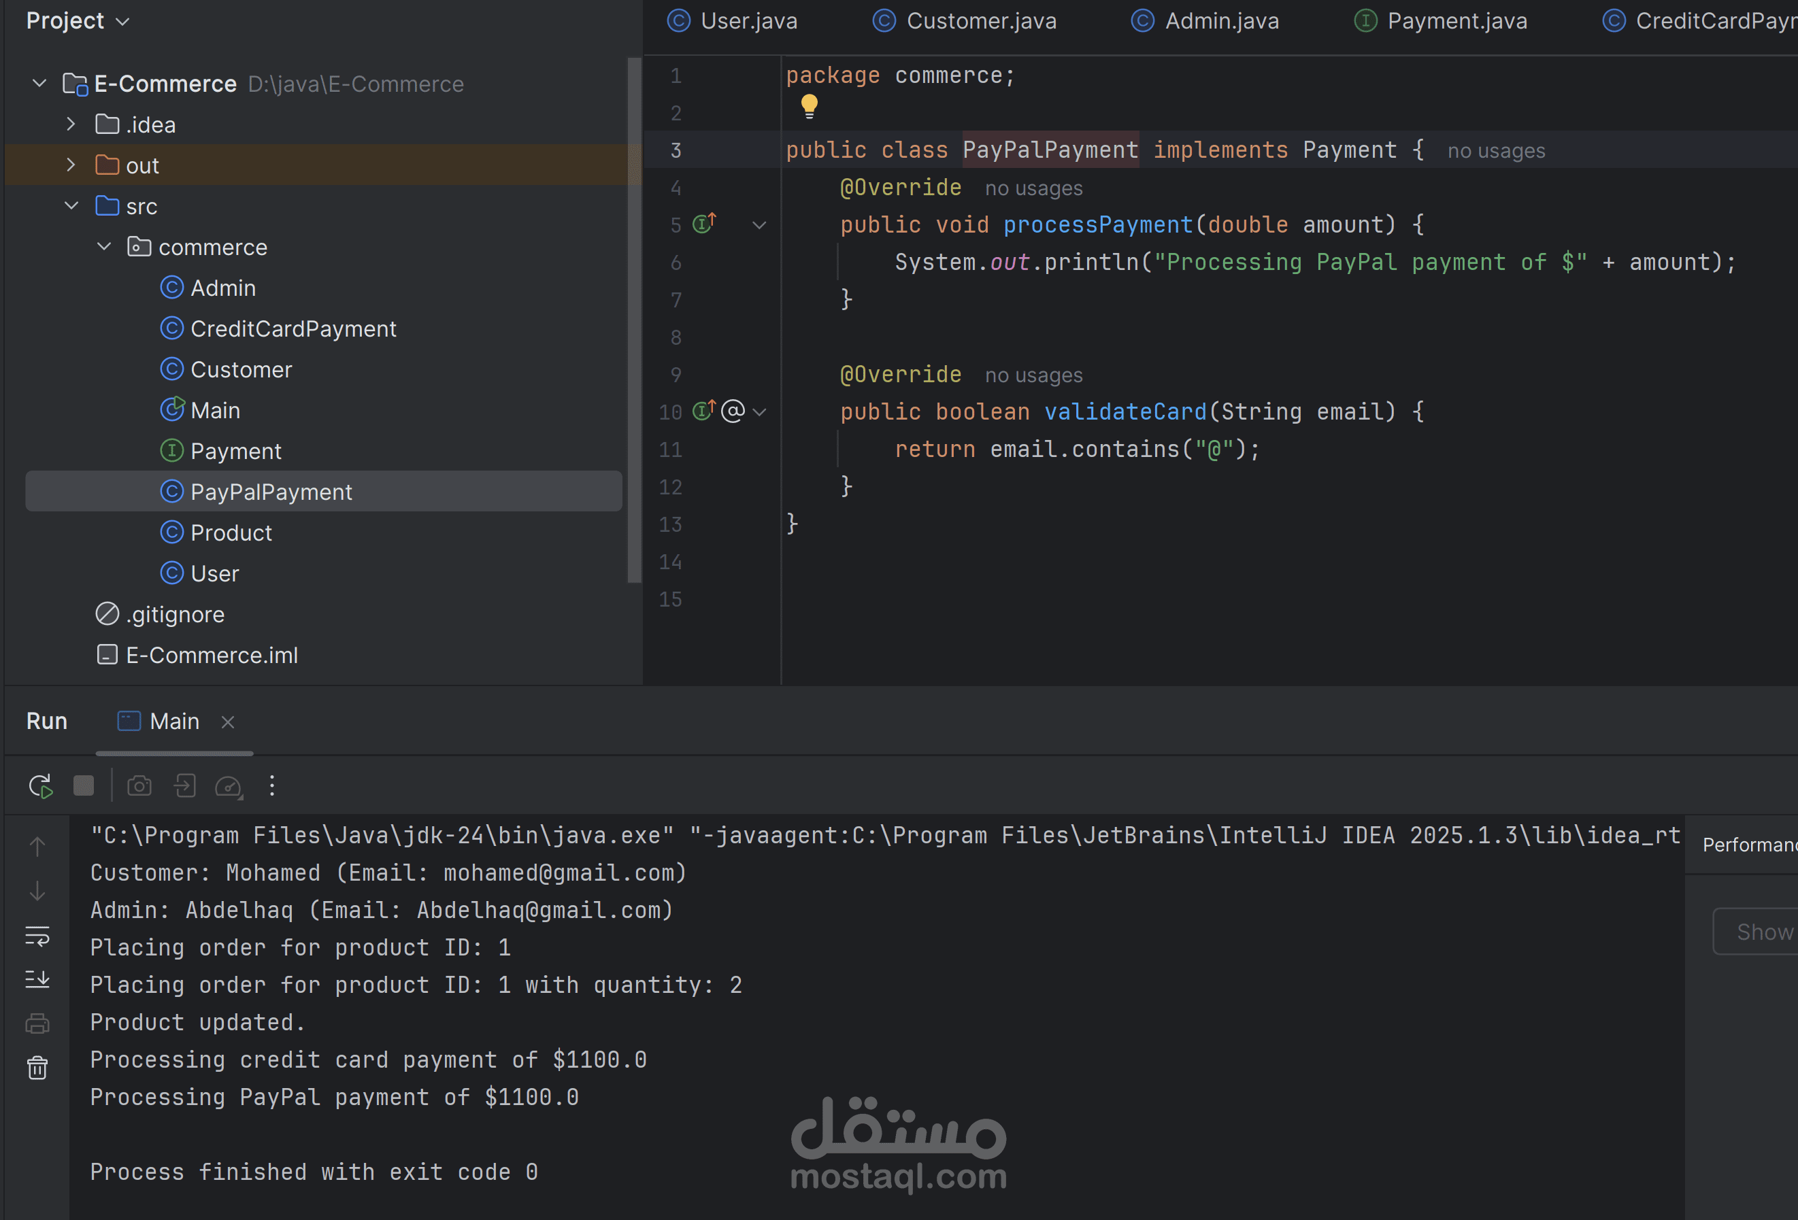Open the Run toolbar more options dots
The width and height of the screenshot is (1798, 1220).
coord(271,786)
